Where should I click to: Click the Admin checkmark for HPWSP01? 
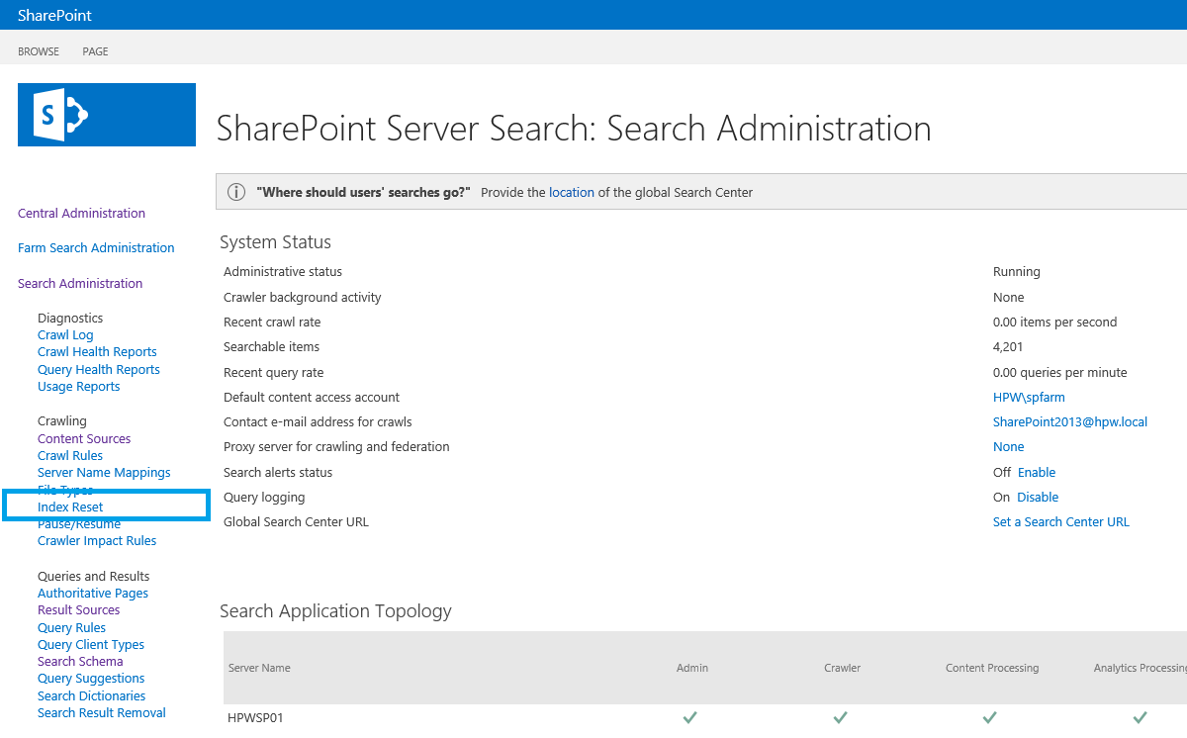[689, 716]
